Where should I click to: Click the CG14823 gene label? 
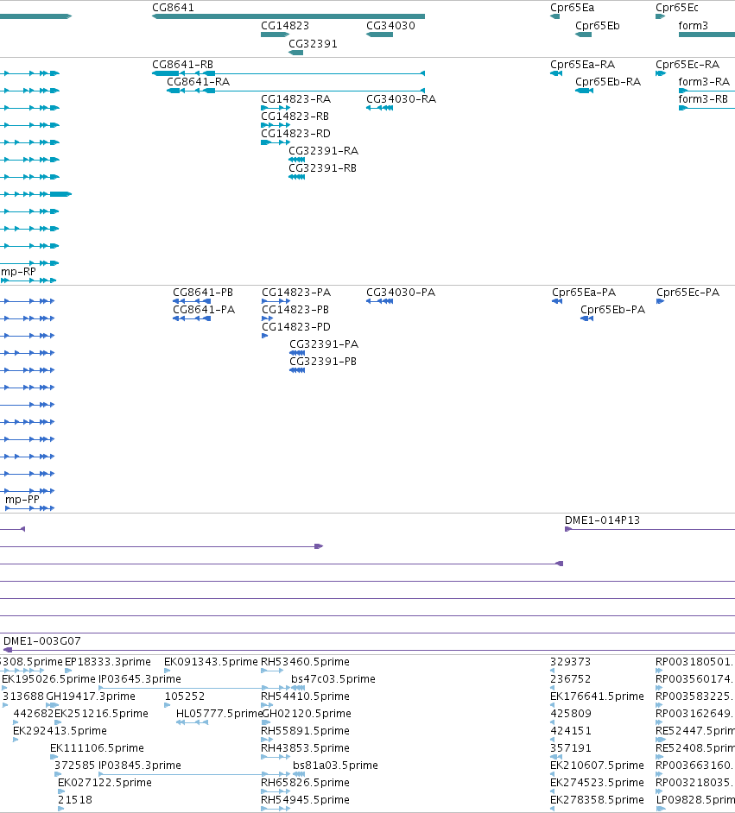285,25
